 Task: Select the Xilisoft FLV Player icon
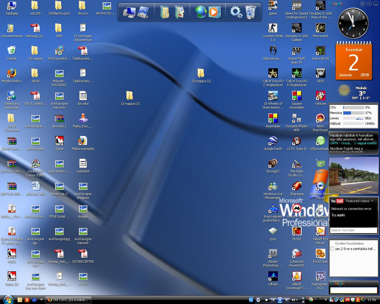click(x=320, y=236)
